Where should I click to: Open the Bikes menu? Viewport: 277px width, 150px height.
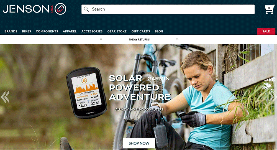27,31
